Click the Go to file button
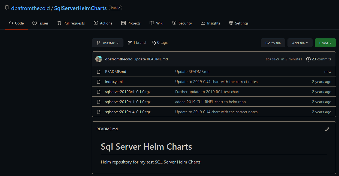 273,43
